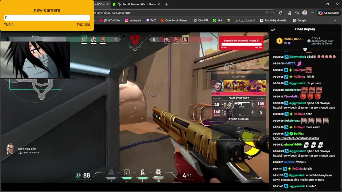Click top gifter RABI3_BOU... name
The image size is (342, 192).
coord(293,39)
